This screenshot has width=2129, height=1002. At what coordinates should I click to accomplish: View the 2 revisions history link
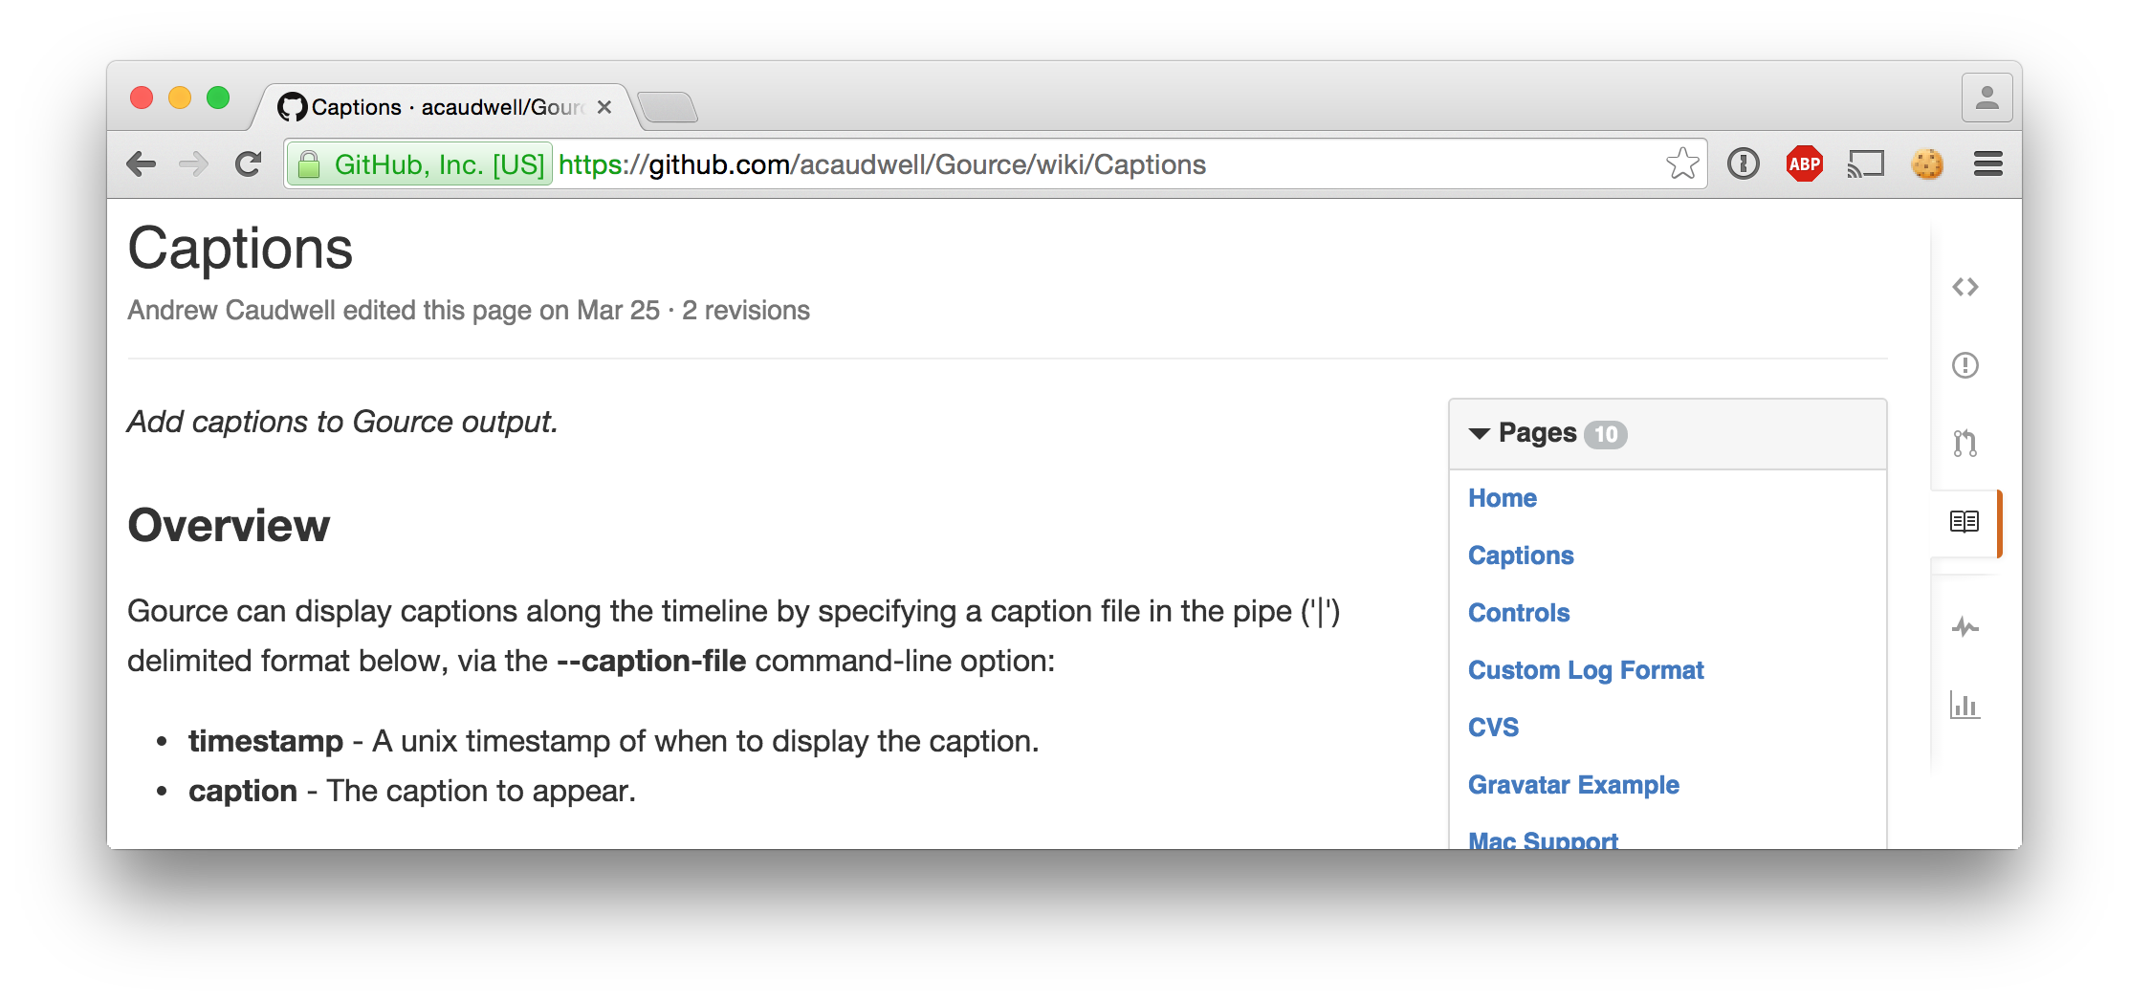(x=745, y=311)
